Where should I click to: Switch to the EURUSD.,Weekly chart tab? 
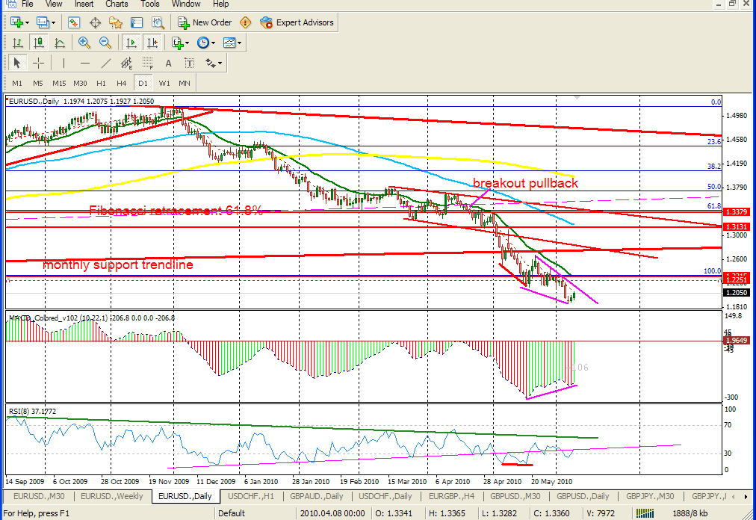click(x=112, y=496)
